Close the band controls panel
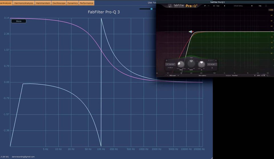Screen dimensions: 274x159 click(216, 60)
